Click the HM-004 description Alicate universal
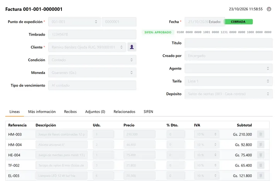The height and width of the screenshot is (181, 278). click(61, 145)
